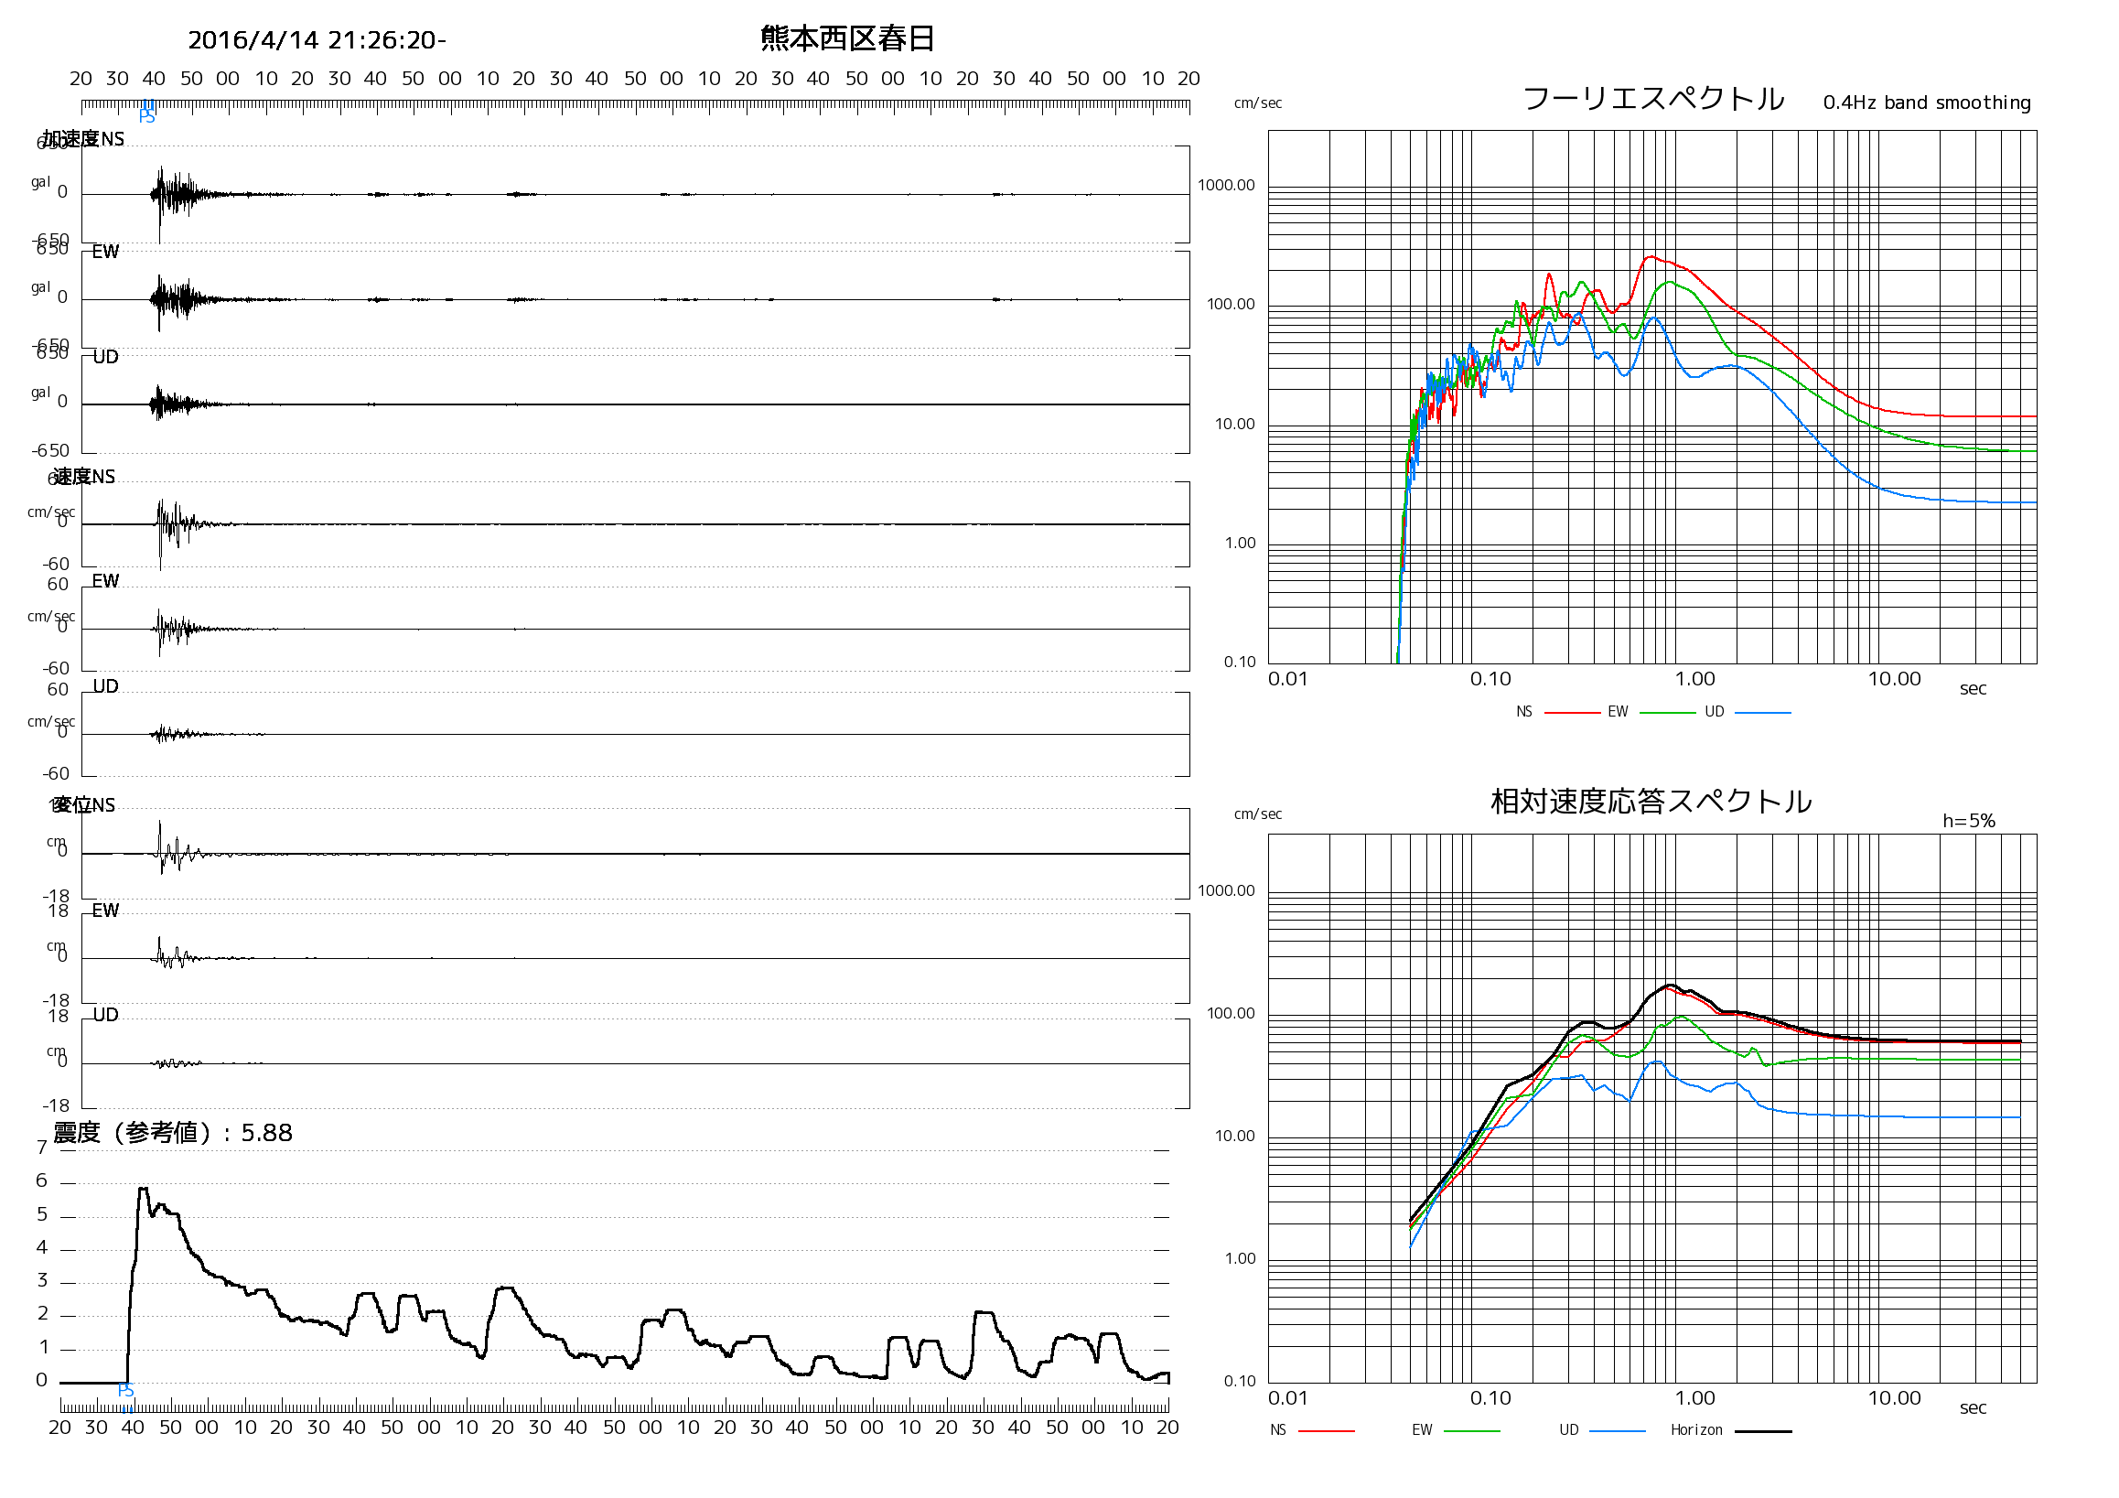
Task: Click the date stamp 2016/4/14 21:26:20-
Action: click(x=317, y=40)
